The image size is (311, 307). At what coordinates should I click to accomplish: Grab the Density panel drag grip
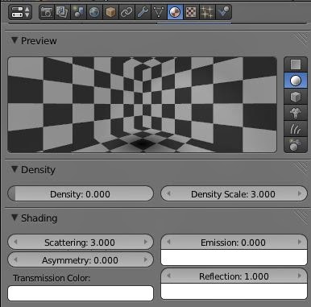301,168
